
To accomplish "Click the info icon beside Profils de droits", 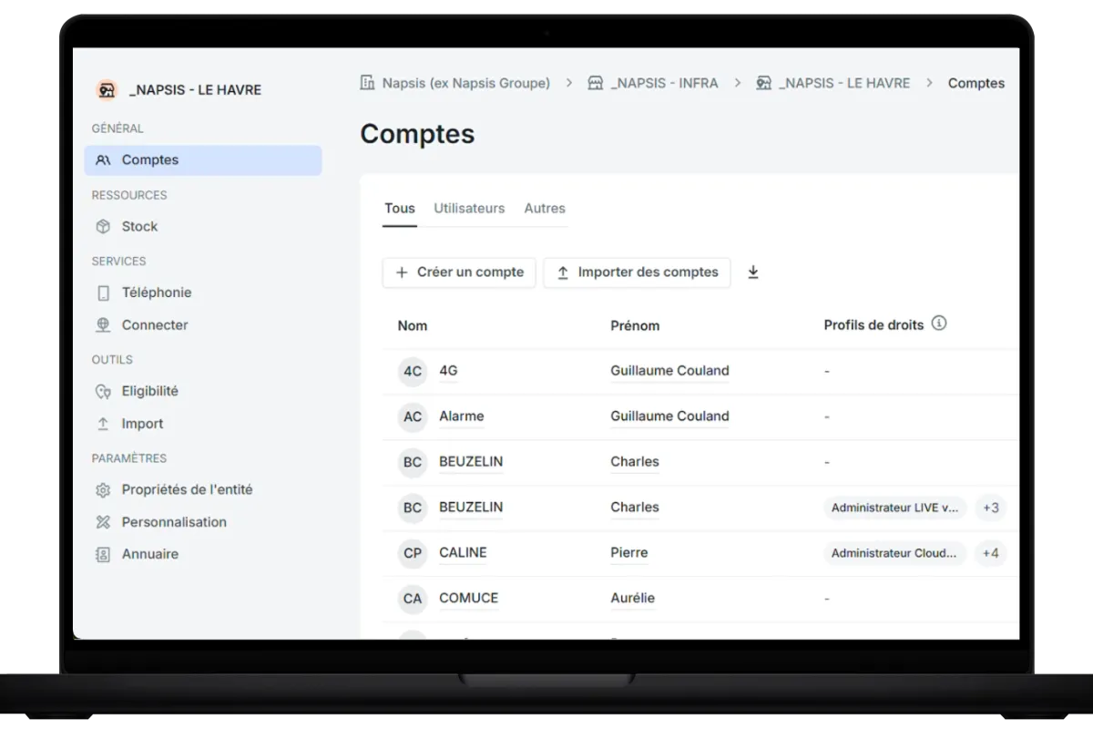I will click(x=939, y=323).
